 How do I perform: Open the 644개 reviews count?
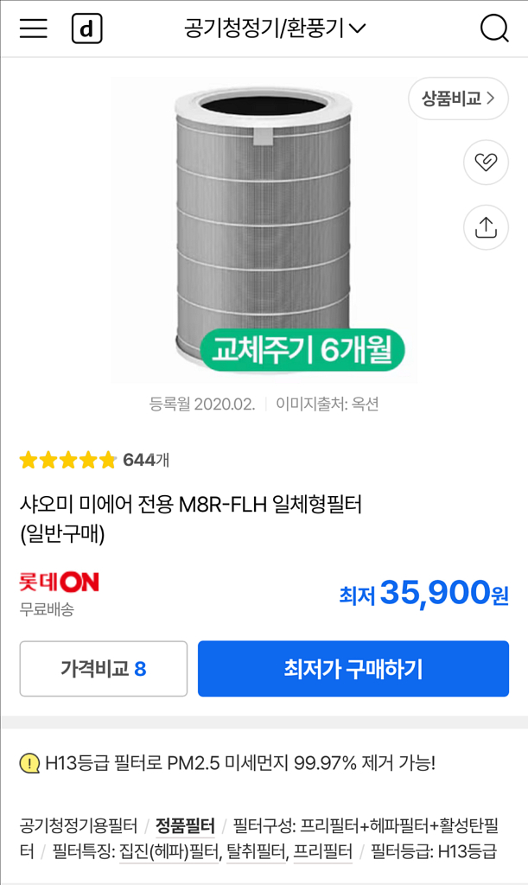pyautogui.click(x=146, y=460)
